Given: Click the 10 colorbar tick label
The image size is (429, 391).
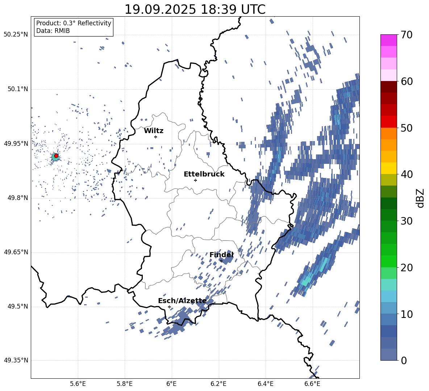Looking at the screenshot, I should click(407, 314).
